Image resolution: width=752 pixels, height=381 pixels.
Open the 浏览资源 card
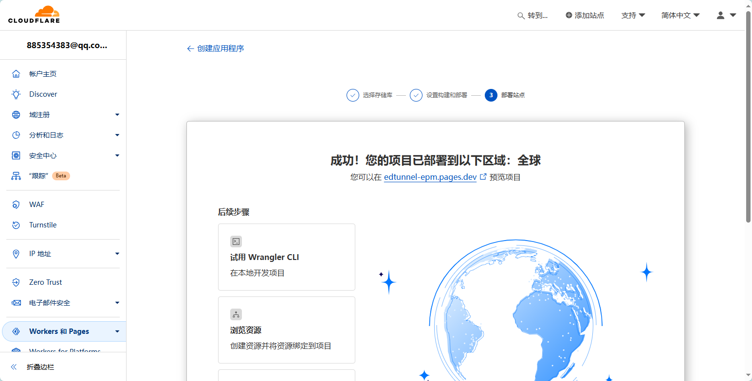point(287,330)
